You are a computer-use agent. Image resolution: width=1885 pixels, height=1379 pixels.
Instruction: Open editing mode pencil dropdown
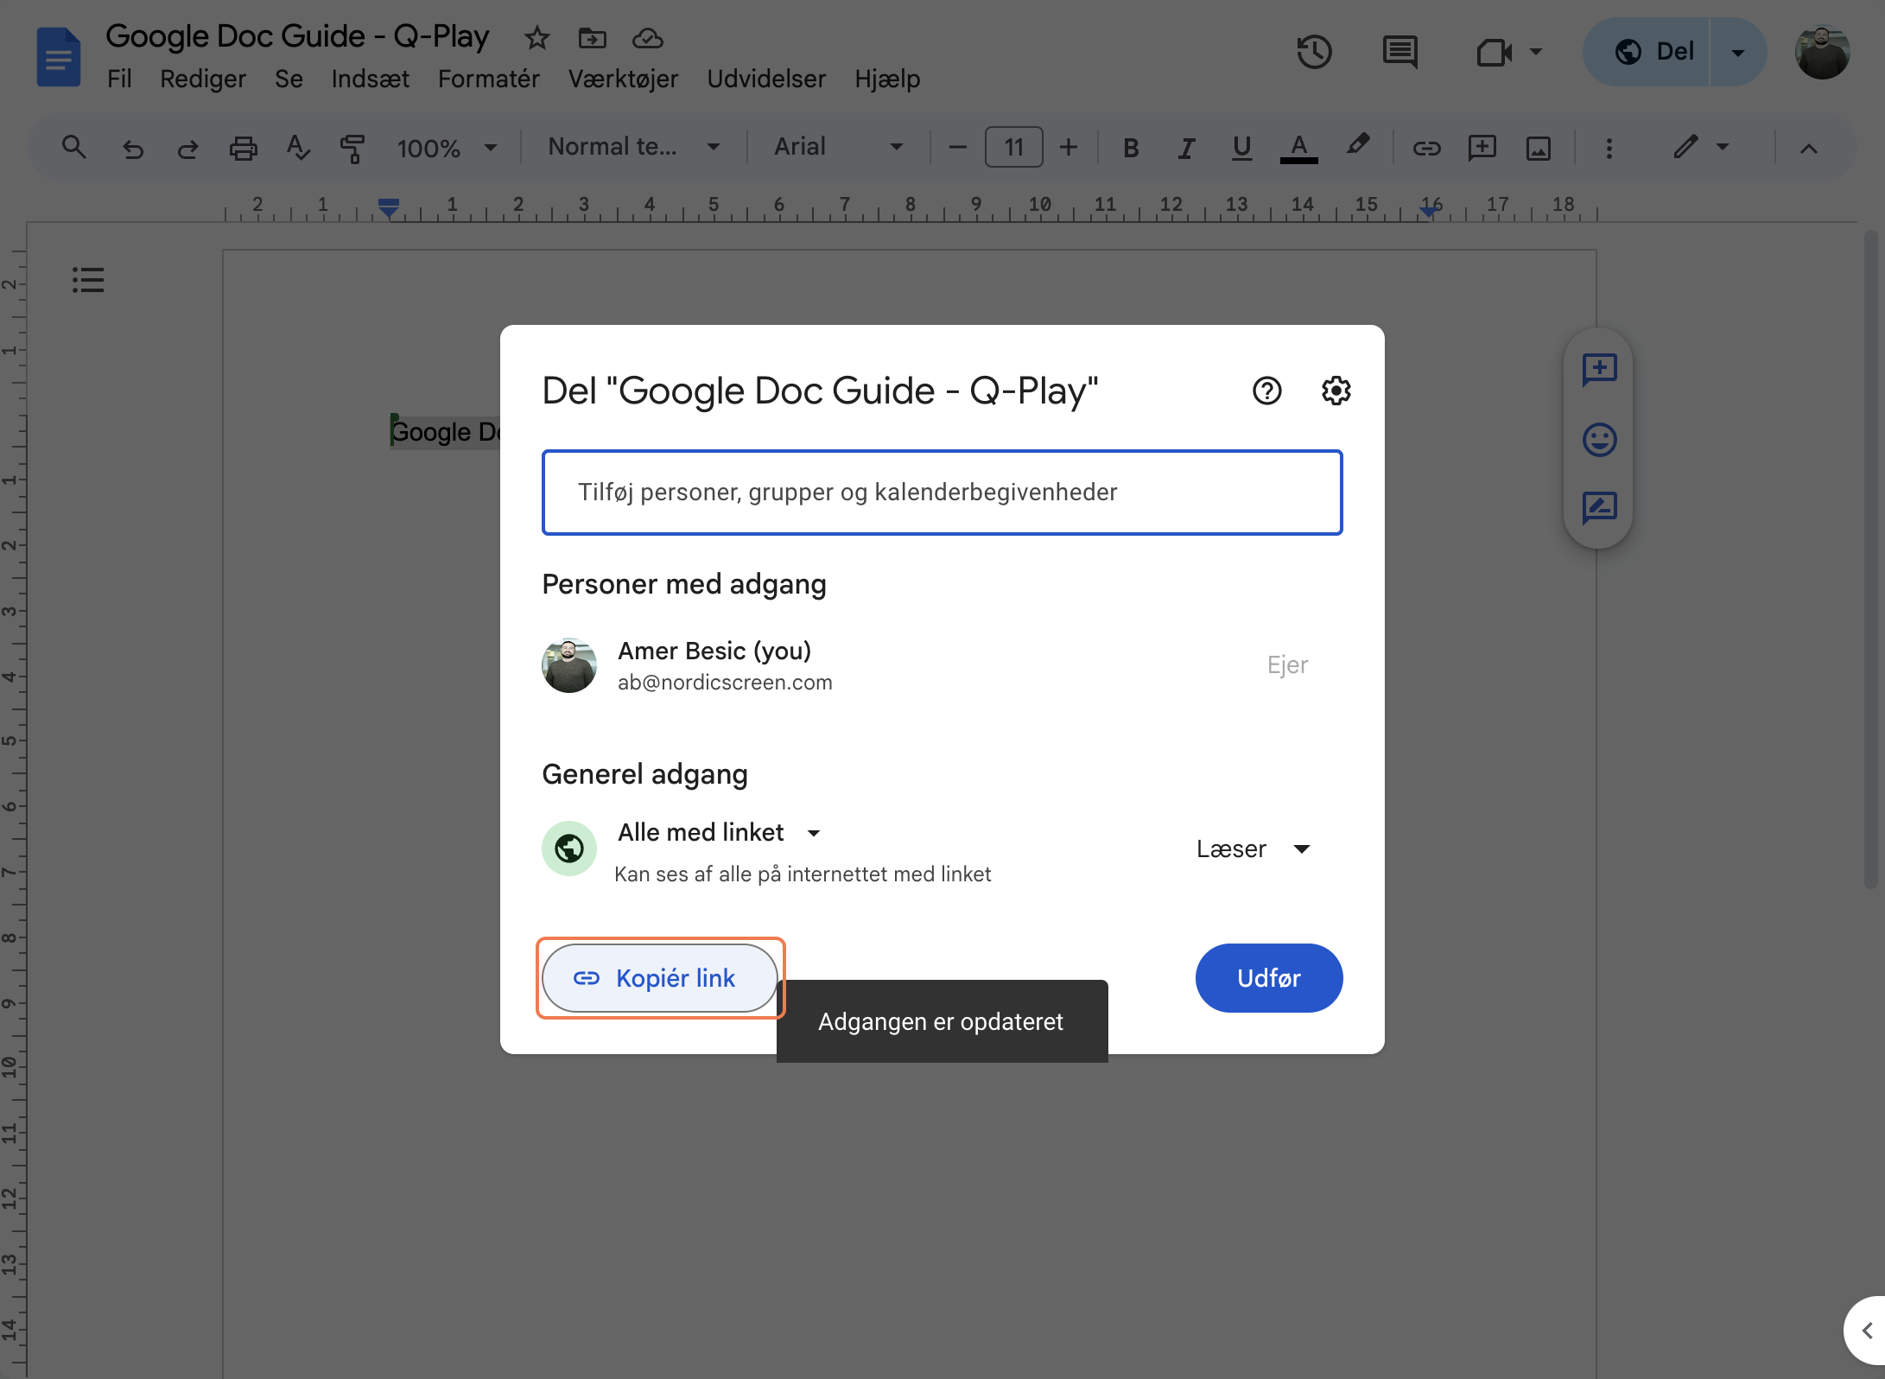[x=1700, y=148]
